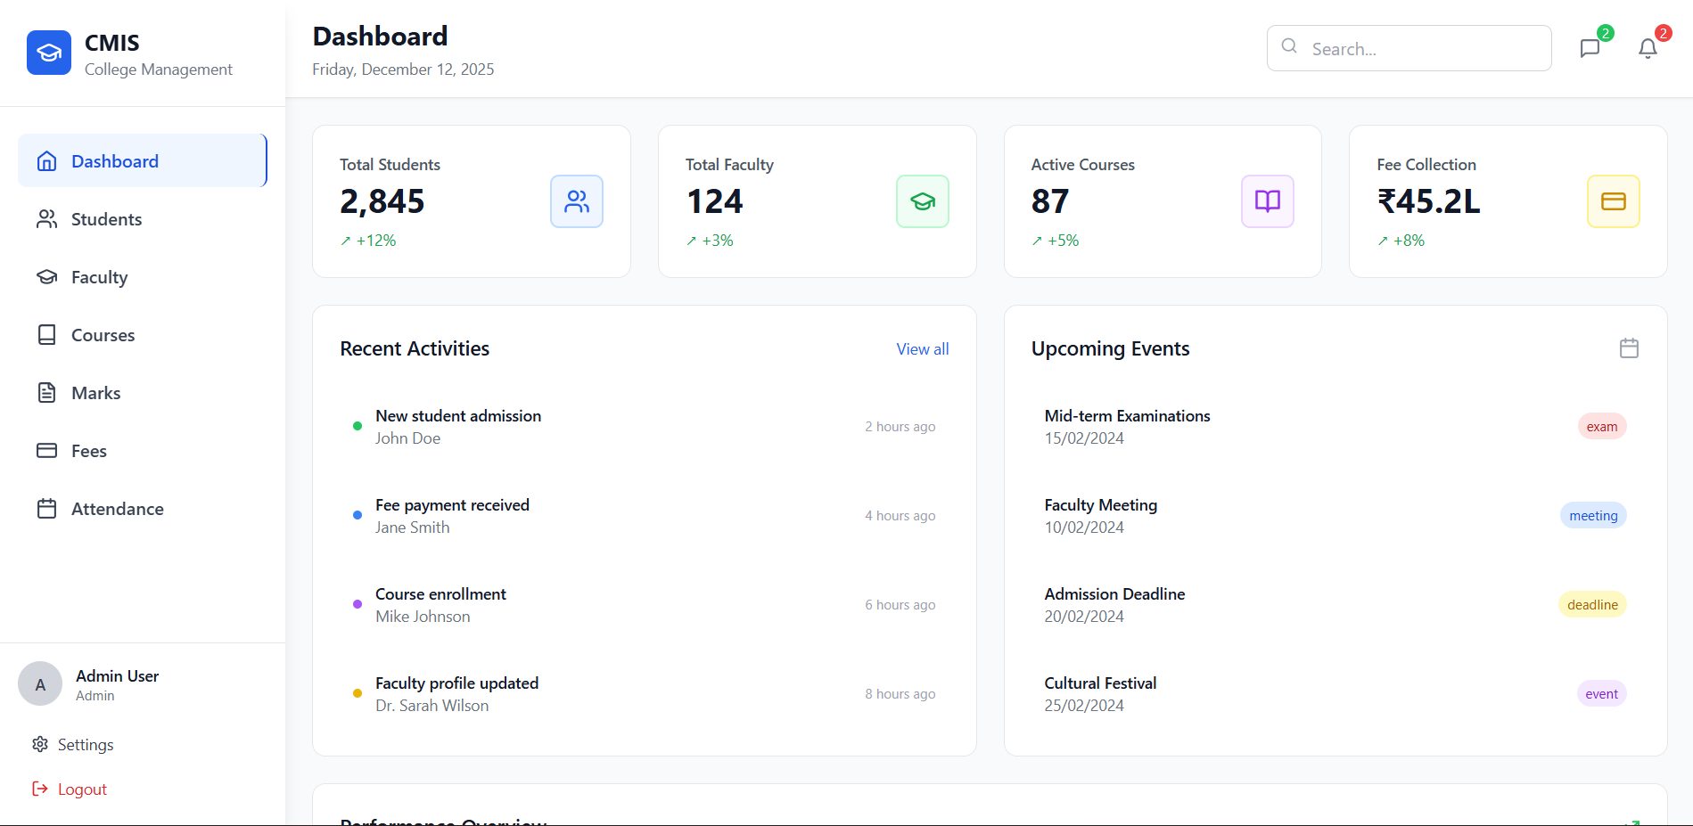Click the Logout label
Screen dimensions: 1693x826
[82, 789]
